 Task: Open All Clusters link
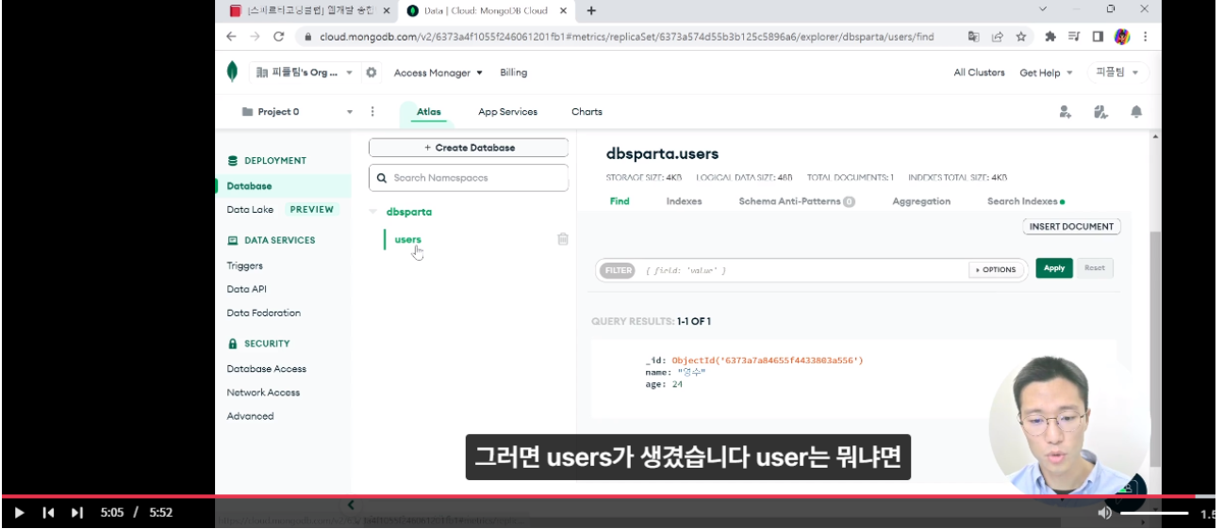[x=979, y=72]
